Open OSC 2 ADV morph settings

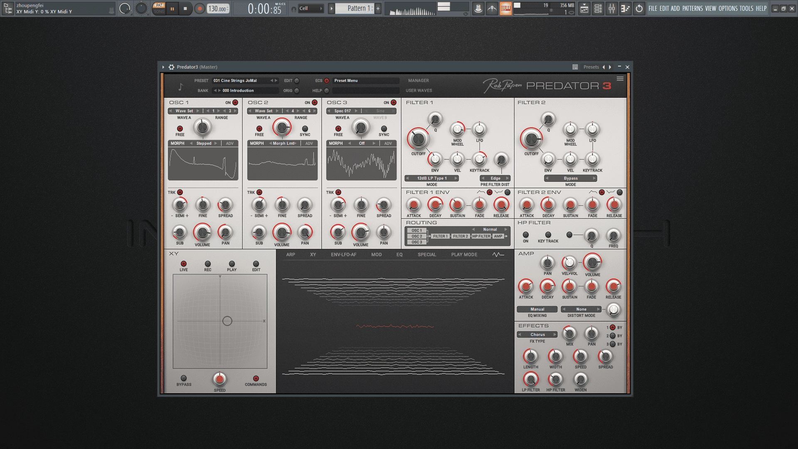click(x=309, y=143)
